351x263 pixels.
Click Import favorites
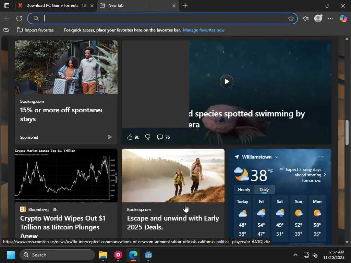click(x=35, y=30)
